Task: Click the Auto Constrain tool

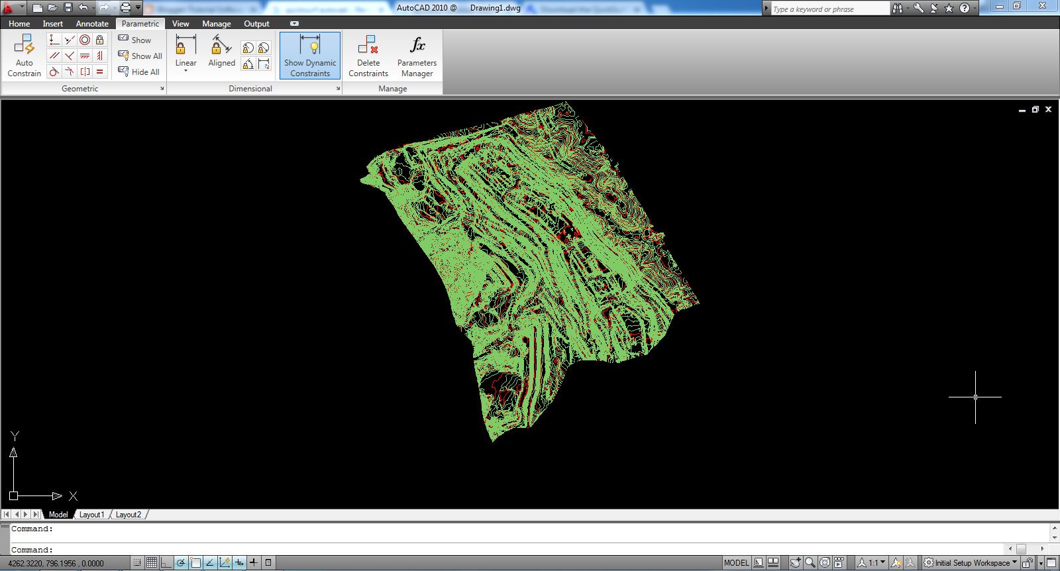Action: [25, 56]
